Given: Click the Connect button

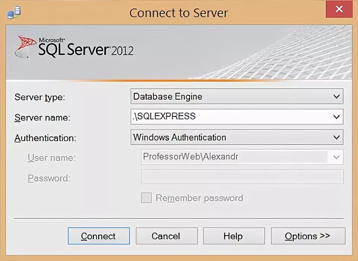Looking at the screenshot, I should click(98, 236).
